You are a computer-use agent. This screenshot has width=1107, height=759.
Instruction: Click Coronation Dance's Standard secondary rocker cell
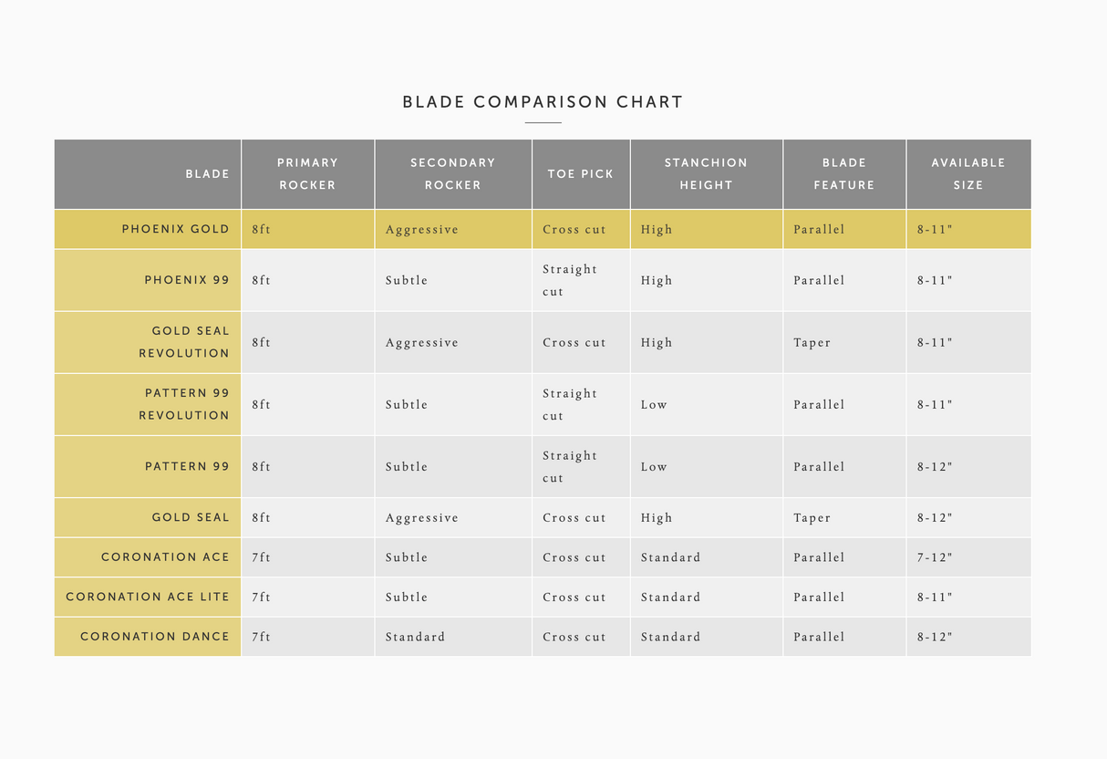tap(415, 637)
